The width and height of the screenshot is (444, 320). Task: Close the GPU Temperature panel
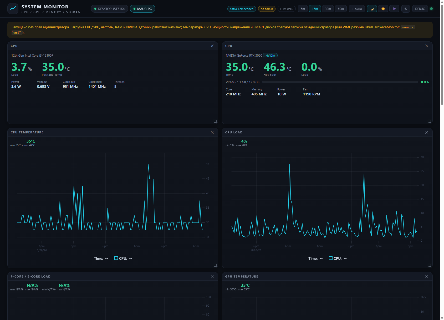pos(427,276)
